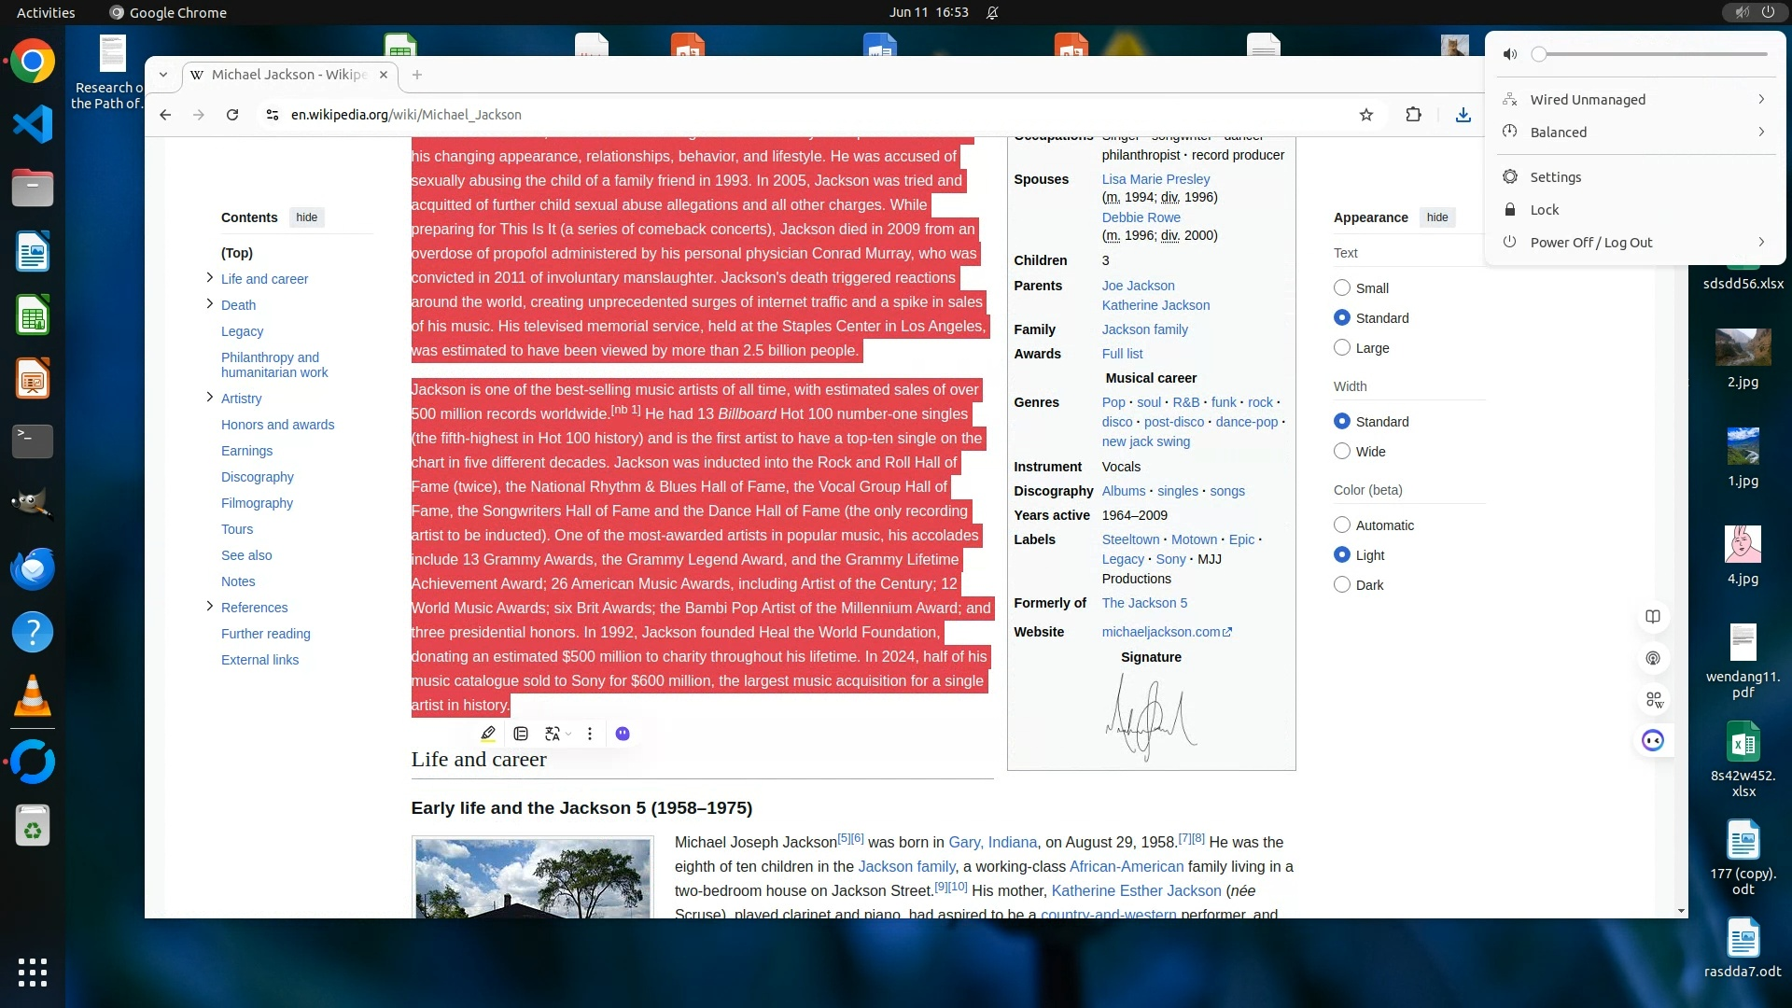Adjust the system volume slider
This screenshot has height=1008, width=1792.
(1652, 54)
